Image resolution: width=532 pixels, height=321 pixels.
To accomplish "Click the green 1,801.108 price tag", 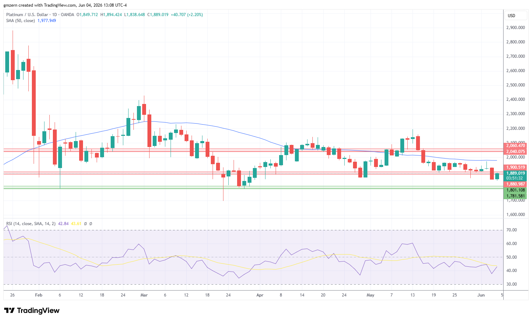I will [516, 190].
